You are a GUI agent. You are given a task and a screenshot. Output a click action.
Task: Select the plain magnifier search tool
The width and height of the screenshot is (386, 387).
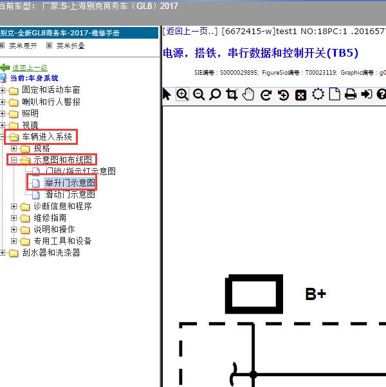pos(215,95)
